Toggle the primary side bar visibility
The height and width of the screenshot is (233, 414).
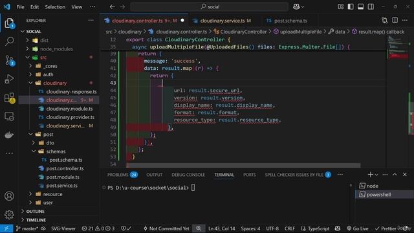click(351, 7)
